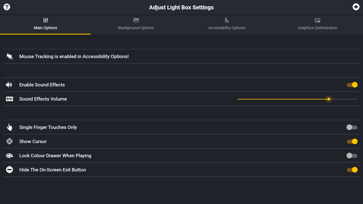Enable Lock Colour Drawer When Playing
Viewport: 363px width, 204px height.
tap(352, 156)
